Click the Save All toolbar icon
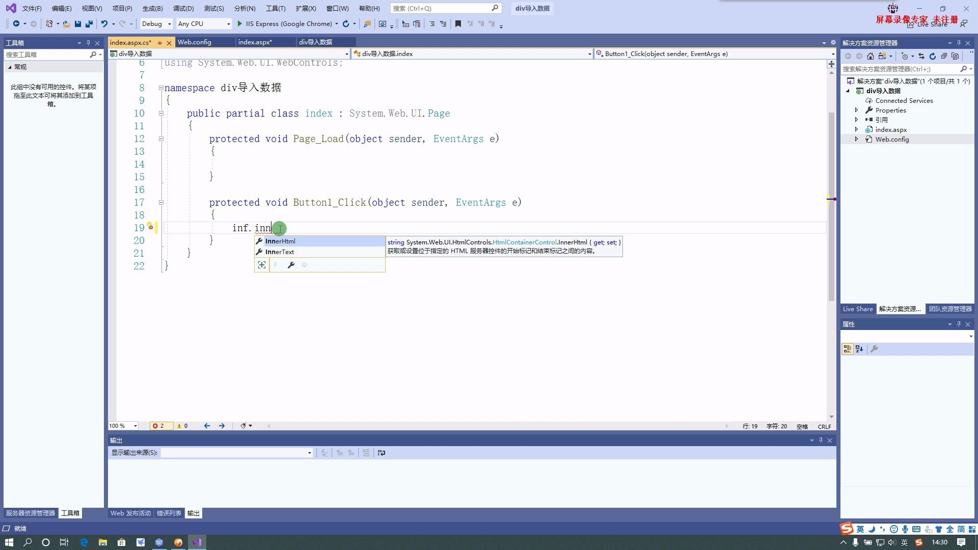Screen dimensions: 978x550 (x=89, y=23)
